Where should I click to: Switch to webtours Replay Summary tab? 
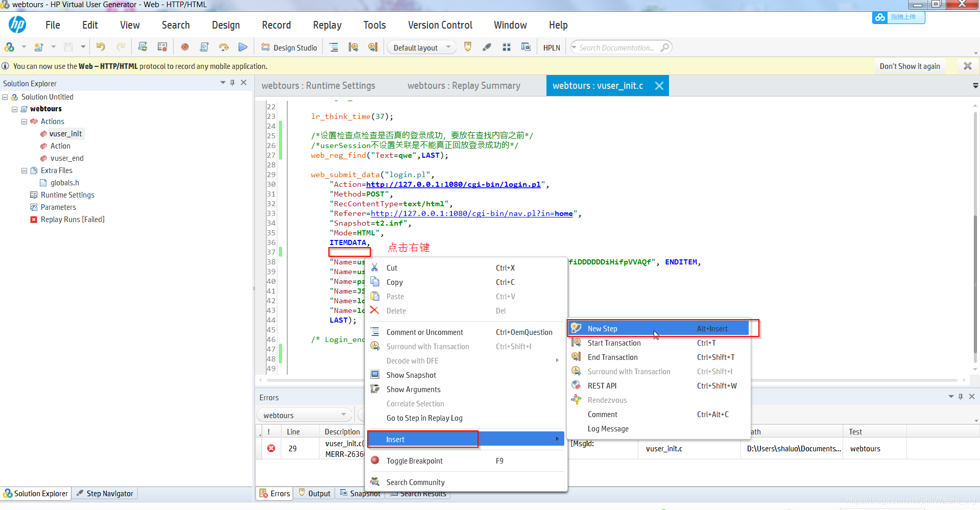click(464, 86)
